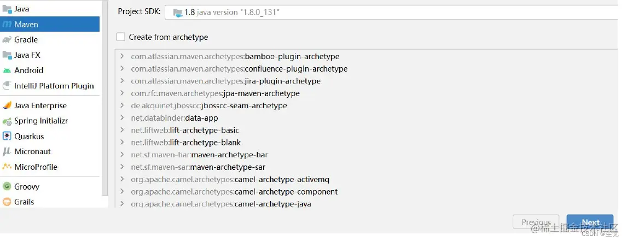Select jbosscc-seam-archetype text row
627x242 pixels.
pyautogui.click(x=209, y=106)
